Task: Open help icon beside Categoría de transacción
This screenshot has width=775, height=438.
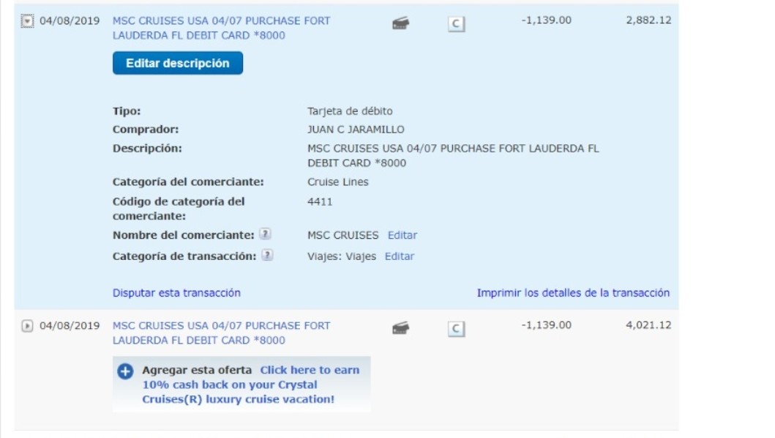Action: click(x=267, y=256)
